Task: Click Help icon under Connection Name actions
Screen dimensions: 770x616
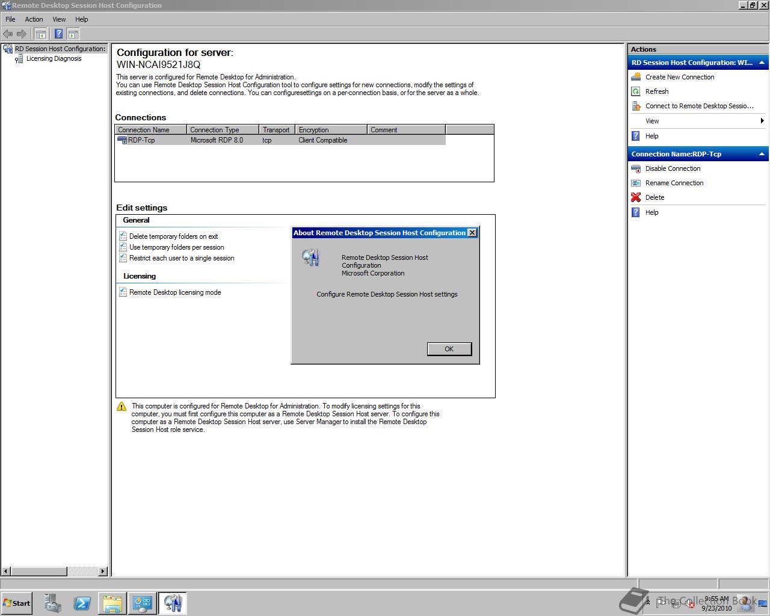Action: (x=636, y=212)
